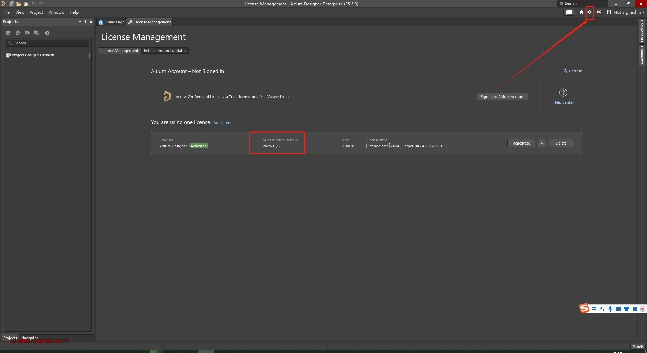Click the Sogou S logo on IME bar

[584, 308]
